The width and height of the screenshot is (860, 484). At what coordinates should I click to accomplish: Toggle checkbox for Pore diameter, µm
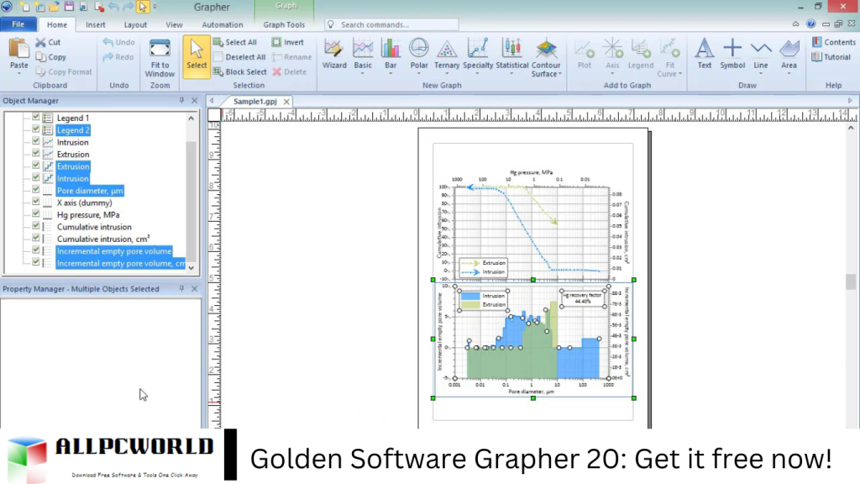35,190
